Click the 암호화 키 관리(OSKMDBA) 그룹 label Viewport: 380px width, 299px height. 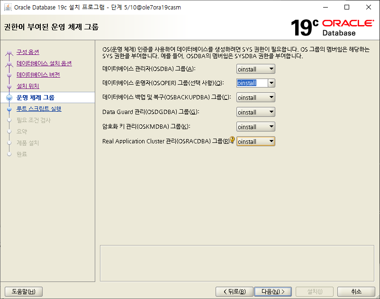click(146, 126)
